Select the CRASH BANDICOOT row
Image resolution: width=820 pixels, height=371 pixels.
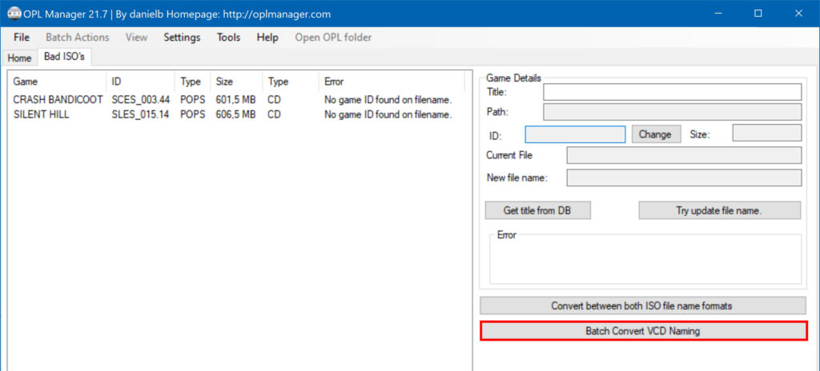pos(58,100)
